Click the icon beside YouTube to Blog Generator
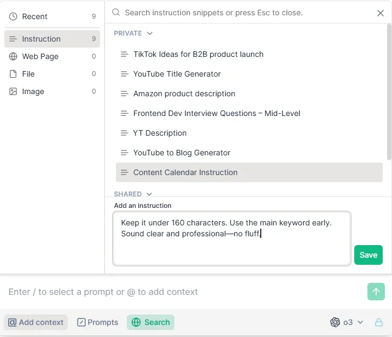This screenshot has width=392, height=337. (x=125, y=153)
